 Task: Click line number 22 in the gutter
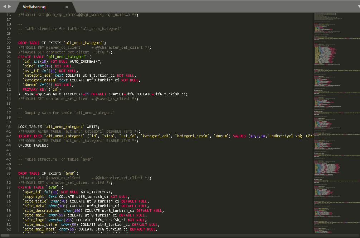tap(9, 43)
